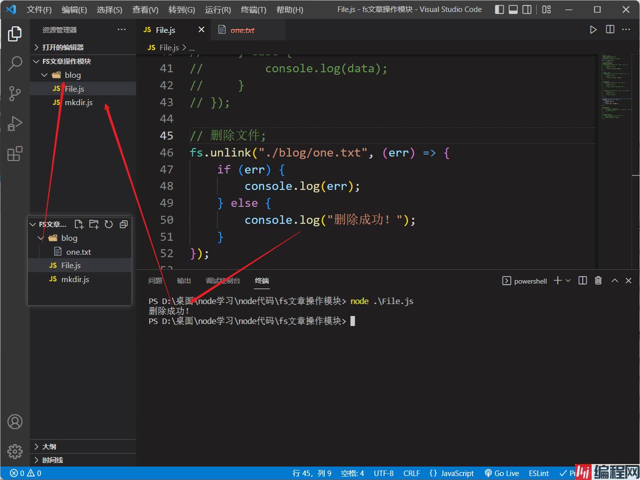Open the 编辑(E) menu
640x480 pixels.
74,9
